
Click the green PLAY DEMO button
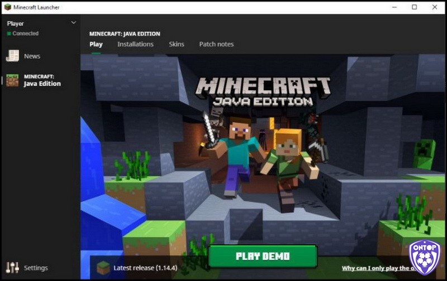263,256
